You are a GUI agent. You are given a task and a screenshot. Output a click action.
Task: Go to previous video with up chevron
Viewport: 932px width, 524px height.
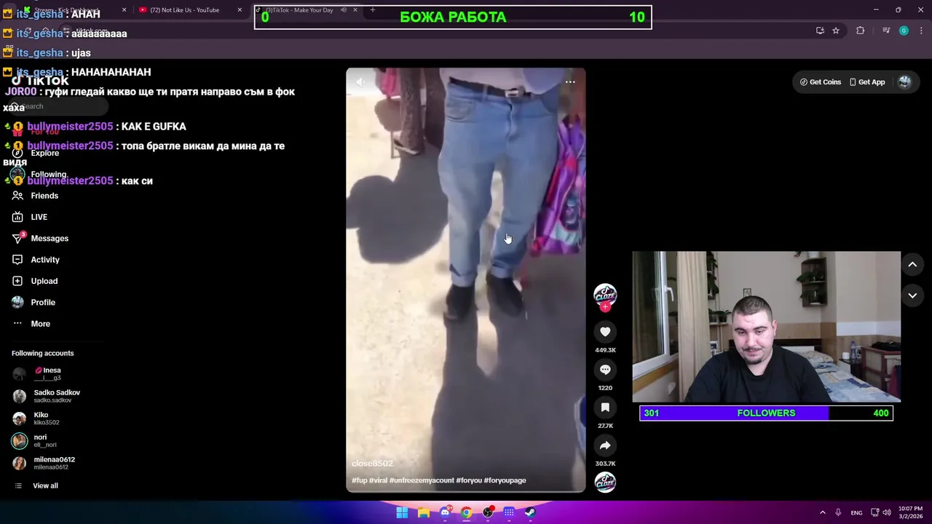tap(912, 265)
